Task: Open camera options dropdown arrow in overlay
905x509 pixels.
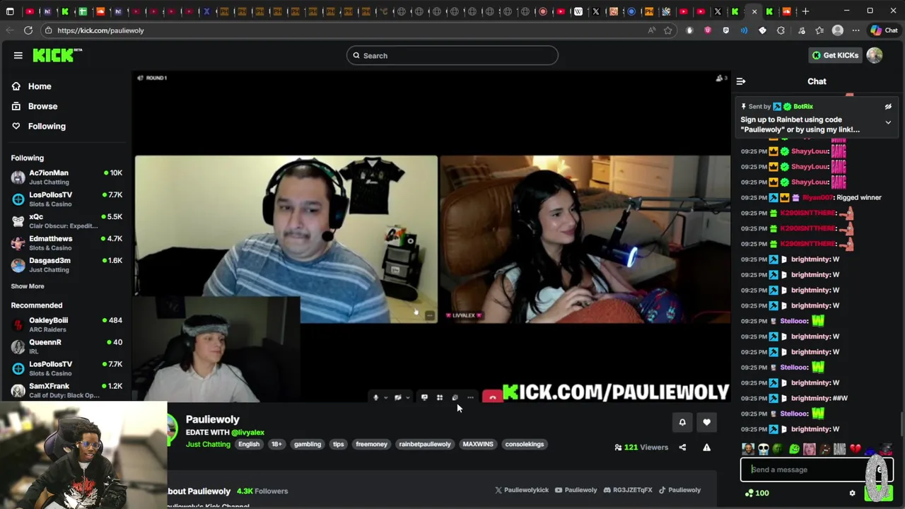Action: coord(408,397)
